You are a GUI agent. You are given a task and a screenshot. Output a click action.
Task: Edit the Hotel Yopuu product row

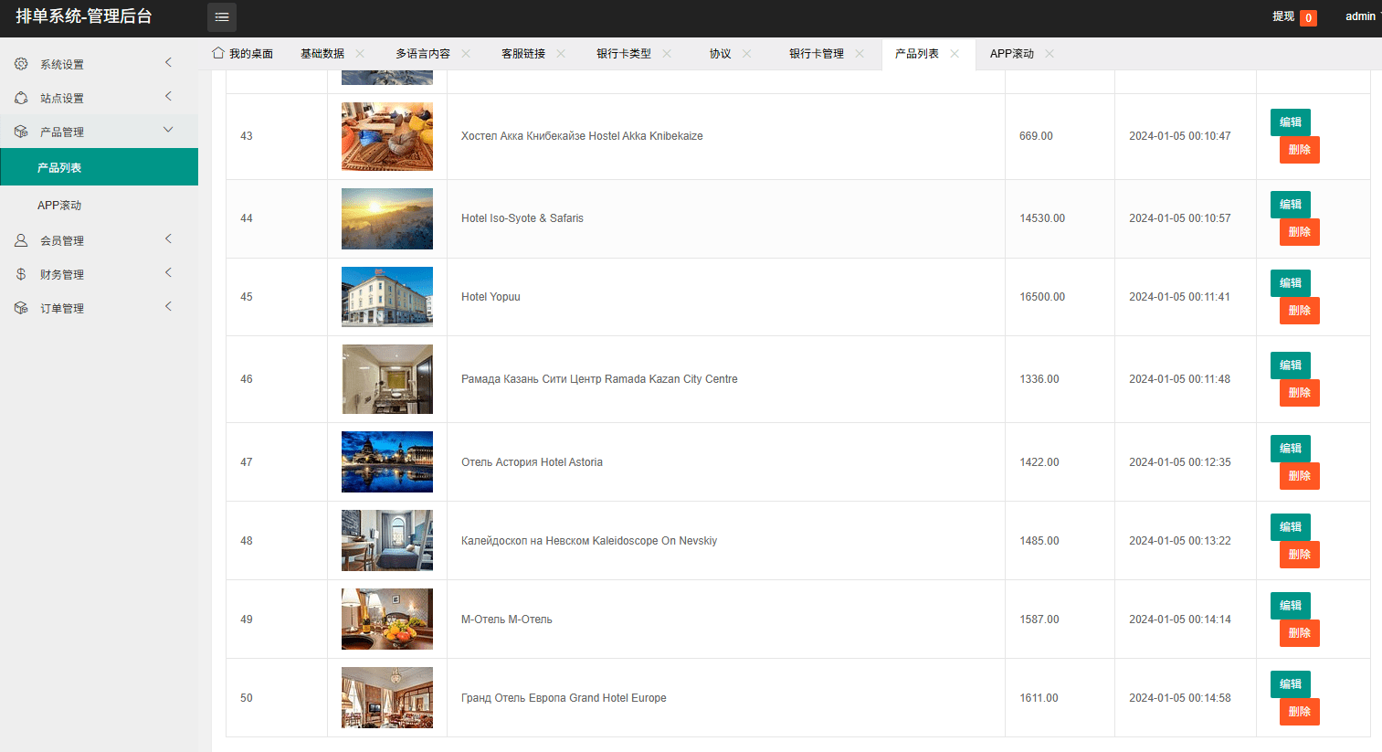[x=1290, y=283]
